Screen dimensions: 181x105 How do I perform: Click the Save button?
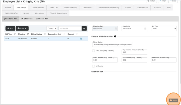click(x=173, y=100)
